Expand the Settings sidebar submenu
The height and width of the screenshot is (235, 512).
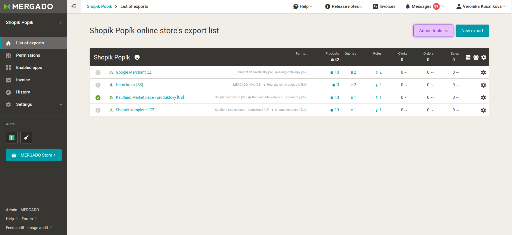tap(34, 104)
